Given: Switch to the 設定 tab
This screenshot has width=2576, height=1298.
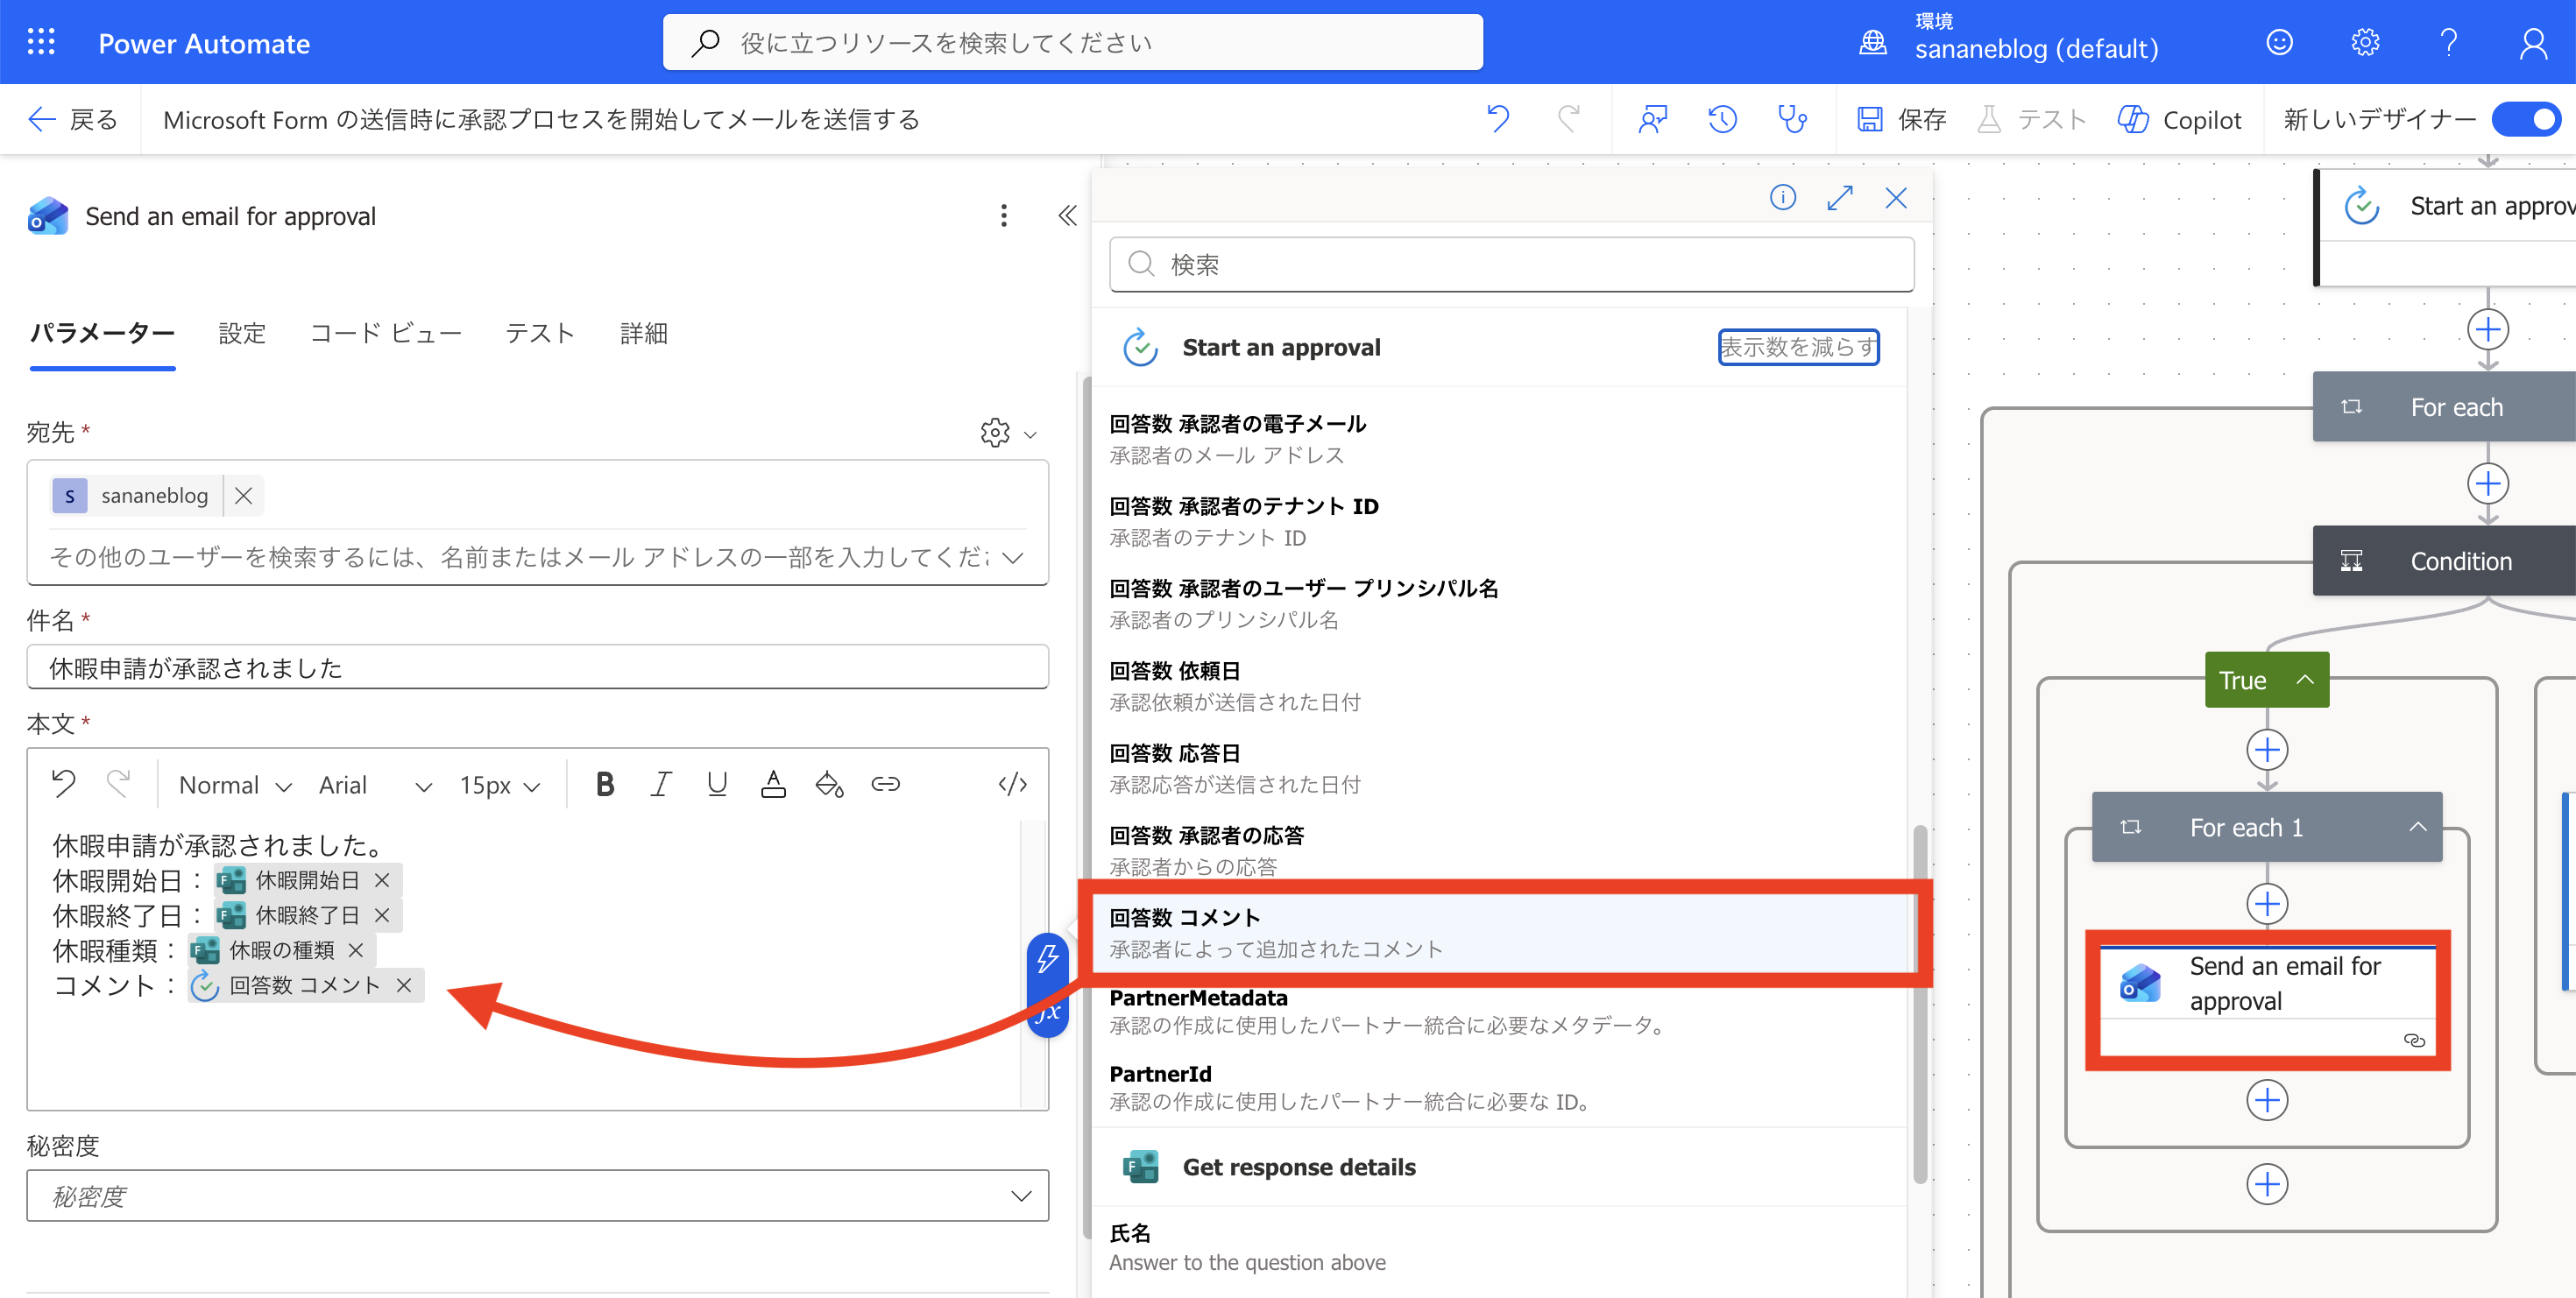Looking at the screenshot, I should tap(242, 334).
